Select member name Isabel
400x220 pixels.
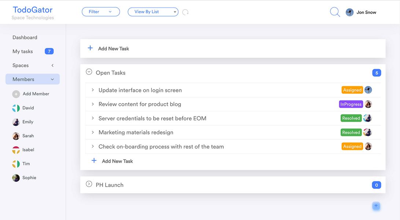pos(28,150)
